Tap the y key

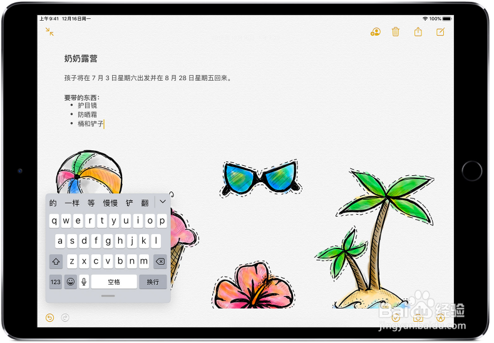point(114,221)
